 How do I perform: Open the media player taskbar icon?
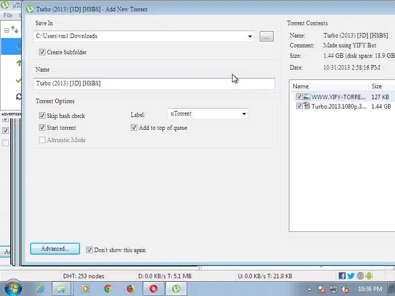(x=85, y=289)
